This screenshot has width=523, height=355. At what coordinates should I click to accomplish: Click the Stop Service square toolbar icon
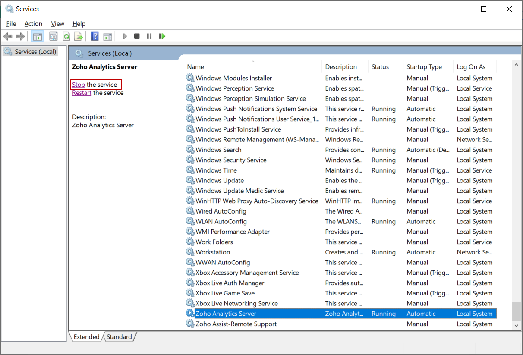pyautogui.click(x=137, y=36)
